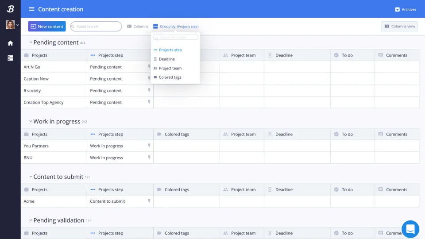Open the Creation Top Agency project cell
The height and width of the screenshot is (239, 425).
pyautogui.click(x=54, y=102)
